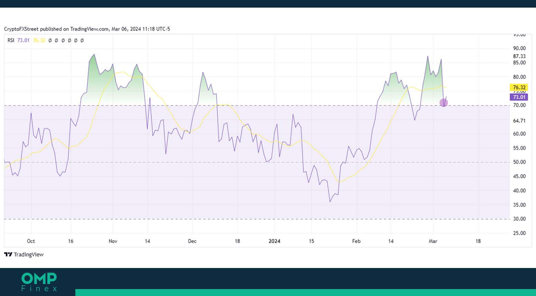Click the 70.00 axis label

pos(519,105)
